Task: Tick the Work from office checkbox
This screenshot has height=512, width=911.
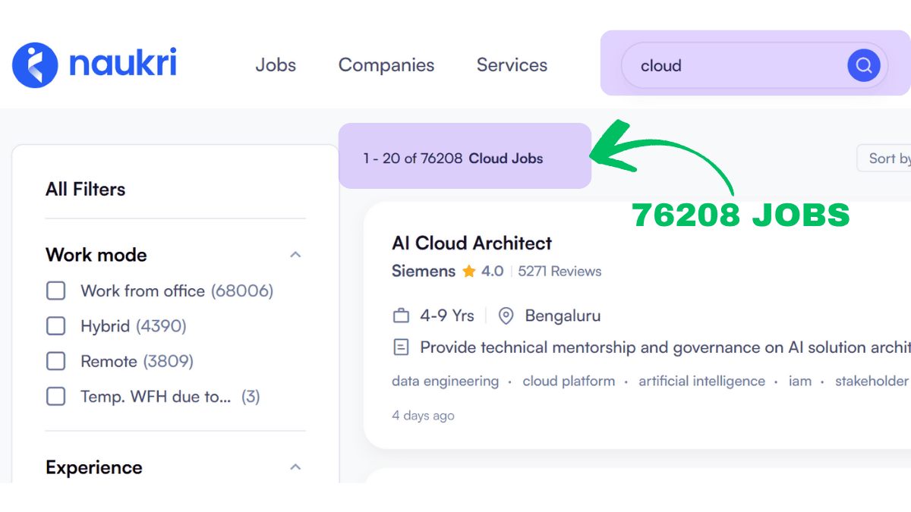Action: 56,291
